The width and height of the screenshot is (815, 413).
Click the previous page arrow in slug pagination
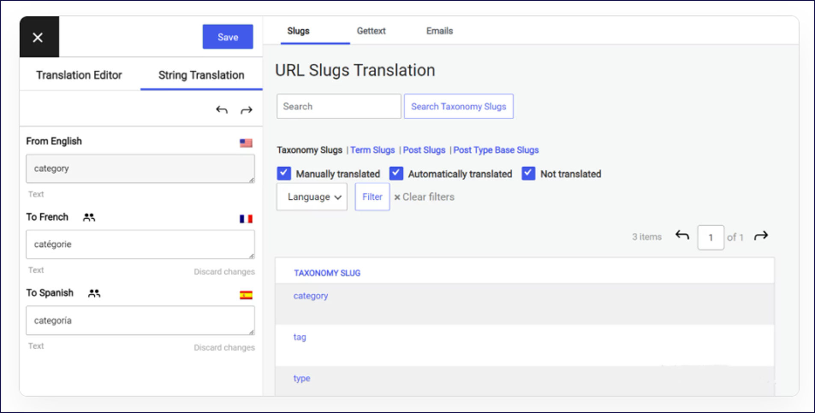(681, 236)
